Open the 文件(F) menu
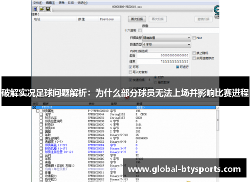Viewport: 251px width, 182px height. tap(38, 3)
